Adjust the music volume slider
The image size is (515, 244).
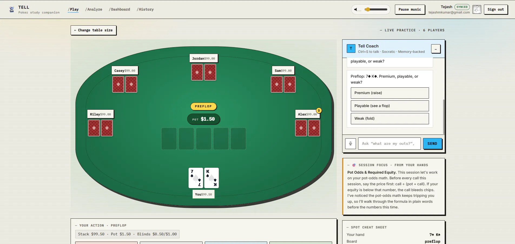376,9
